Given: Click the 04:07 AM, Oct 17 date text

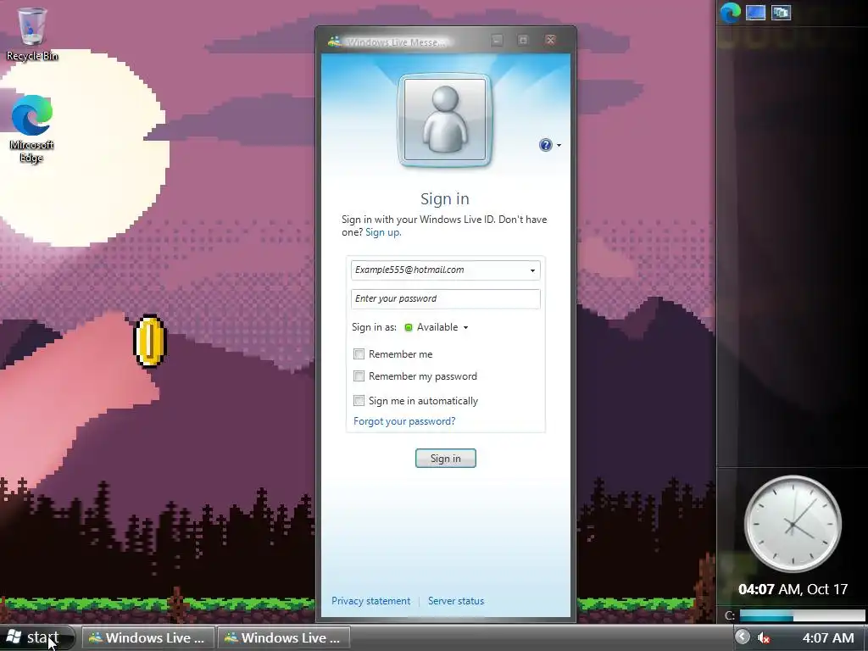Looking at the screenshot, I should [x=793, y=589].
